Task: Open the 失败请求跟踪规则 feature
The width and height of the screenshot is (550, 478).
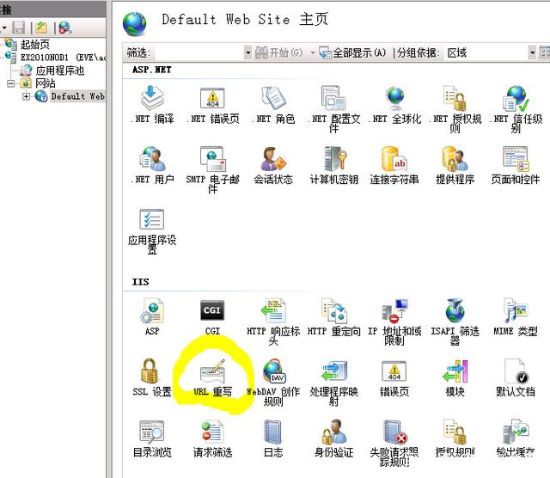Action: (x=394, y=443)
